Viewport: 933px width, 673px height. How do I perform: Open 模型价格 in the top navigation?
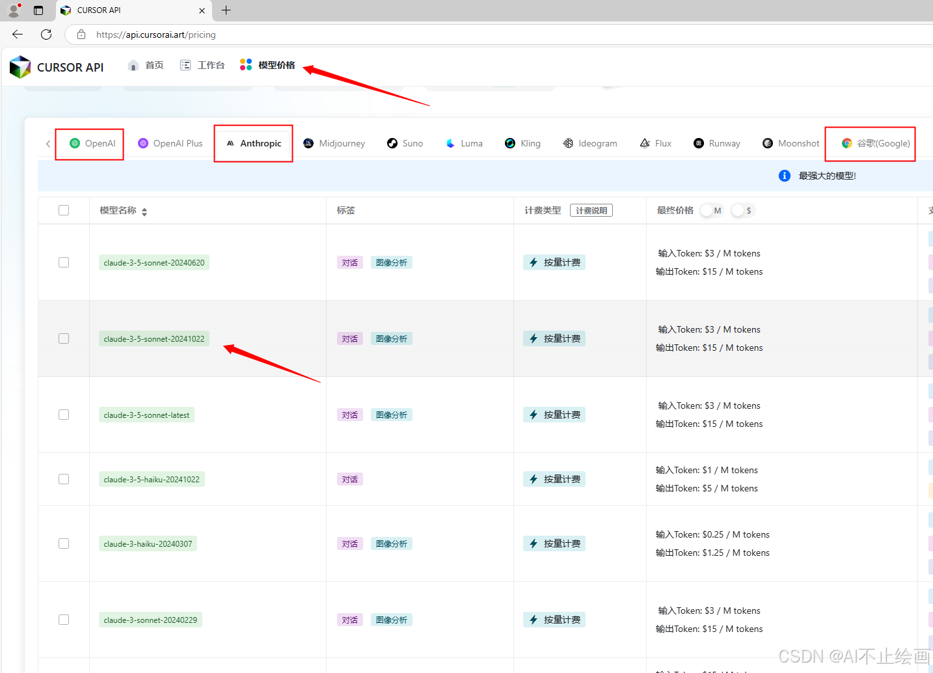tap(267, 64)
